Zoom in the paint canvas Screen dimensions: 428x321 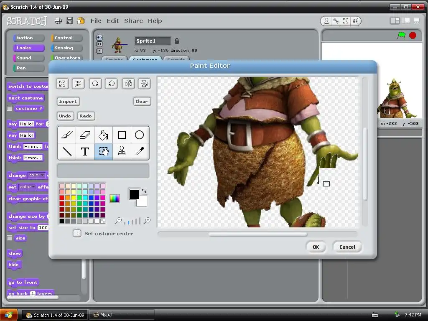(147, 221)
